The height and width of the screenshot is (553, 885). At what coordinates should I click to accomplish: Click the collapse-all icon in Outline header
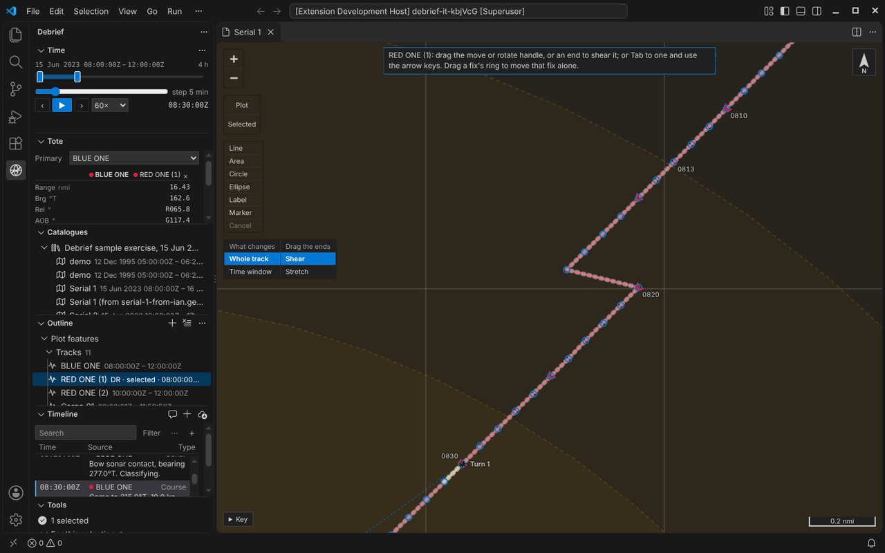click(187, 323)
